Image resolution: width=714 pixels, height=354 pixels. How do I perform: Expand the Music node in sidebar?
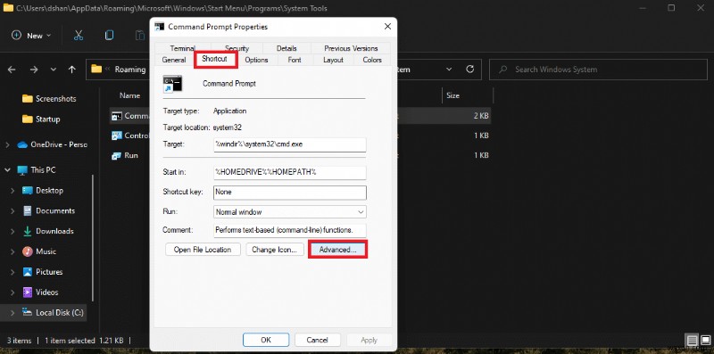click(12, 251)
